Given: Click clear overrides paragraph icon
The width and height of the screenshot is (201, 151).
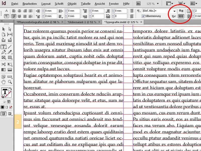Looking at the screenshot, I should coord(174,16).
